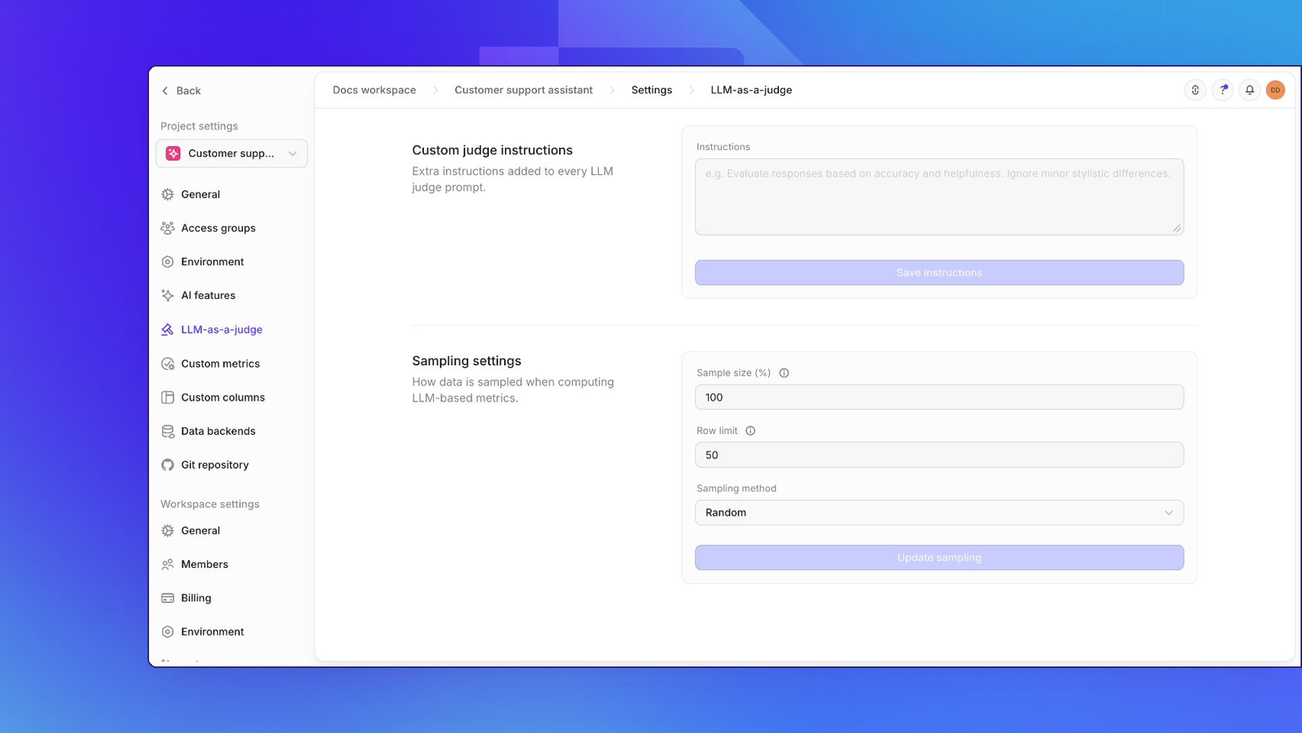This screenshot has height=733, width=1302.
Task: Go to Customer support assistant breadcrumb
Action: pos(524,90)
